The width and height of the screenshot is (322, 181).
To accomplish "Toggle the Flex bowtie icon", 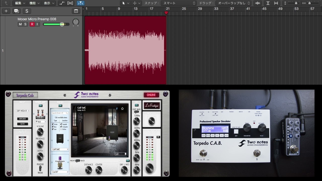I will pyautogui.click(x=70, y=3).
